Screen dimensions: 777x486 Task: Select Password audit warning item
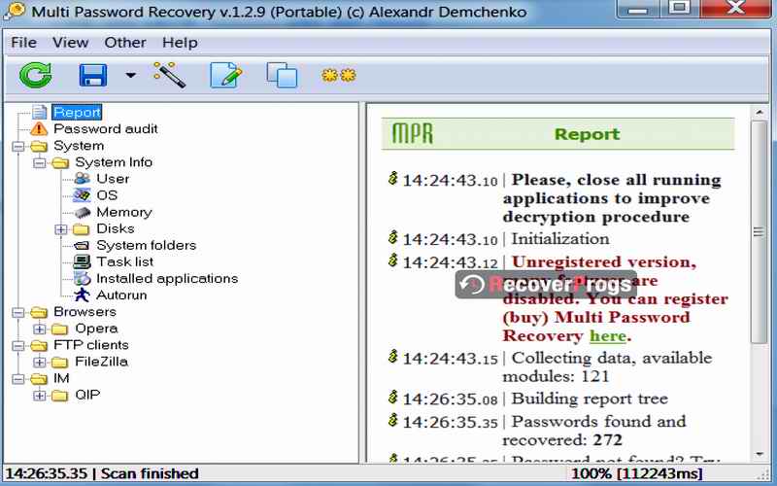105,128
